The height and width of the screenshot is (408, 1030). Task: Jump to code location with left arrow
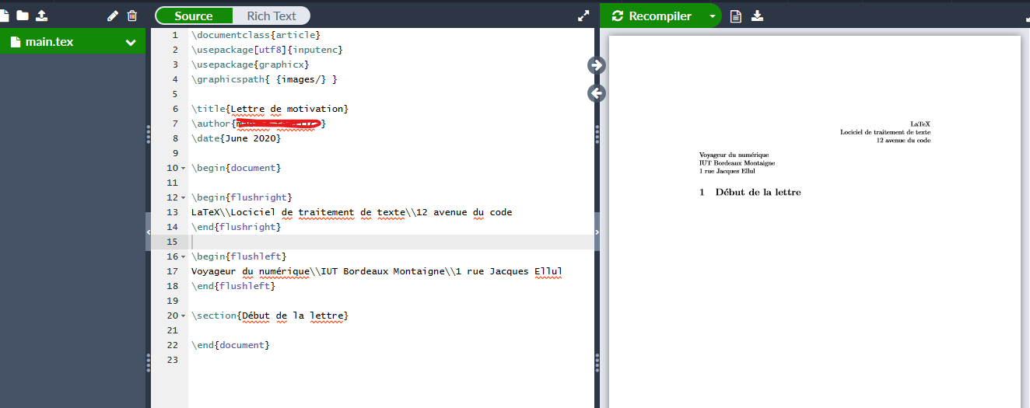coord(597,93)
